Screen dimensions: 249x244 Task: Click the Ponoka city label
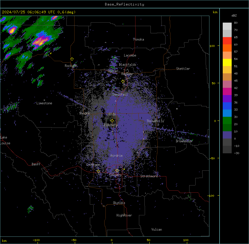139,39
